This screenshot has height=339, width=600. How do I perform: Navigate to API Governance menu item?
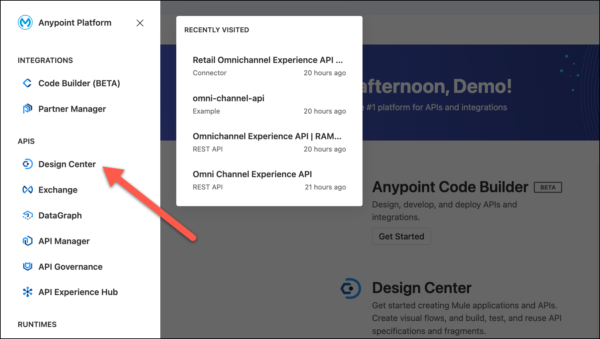pos(71,267)
